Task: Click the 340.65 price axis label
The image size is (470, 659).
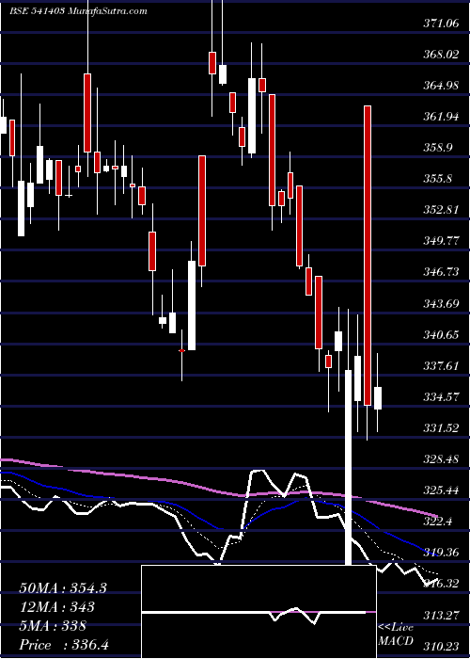Action: pos(441,335)
